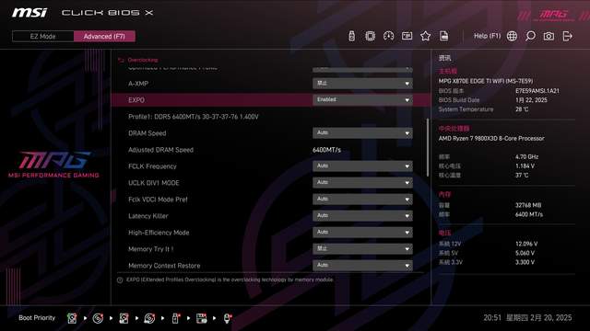This screenshot has width=590, height=331.
Task: Open the FCLK Frequency dropdown
Action: [362, 166]
